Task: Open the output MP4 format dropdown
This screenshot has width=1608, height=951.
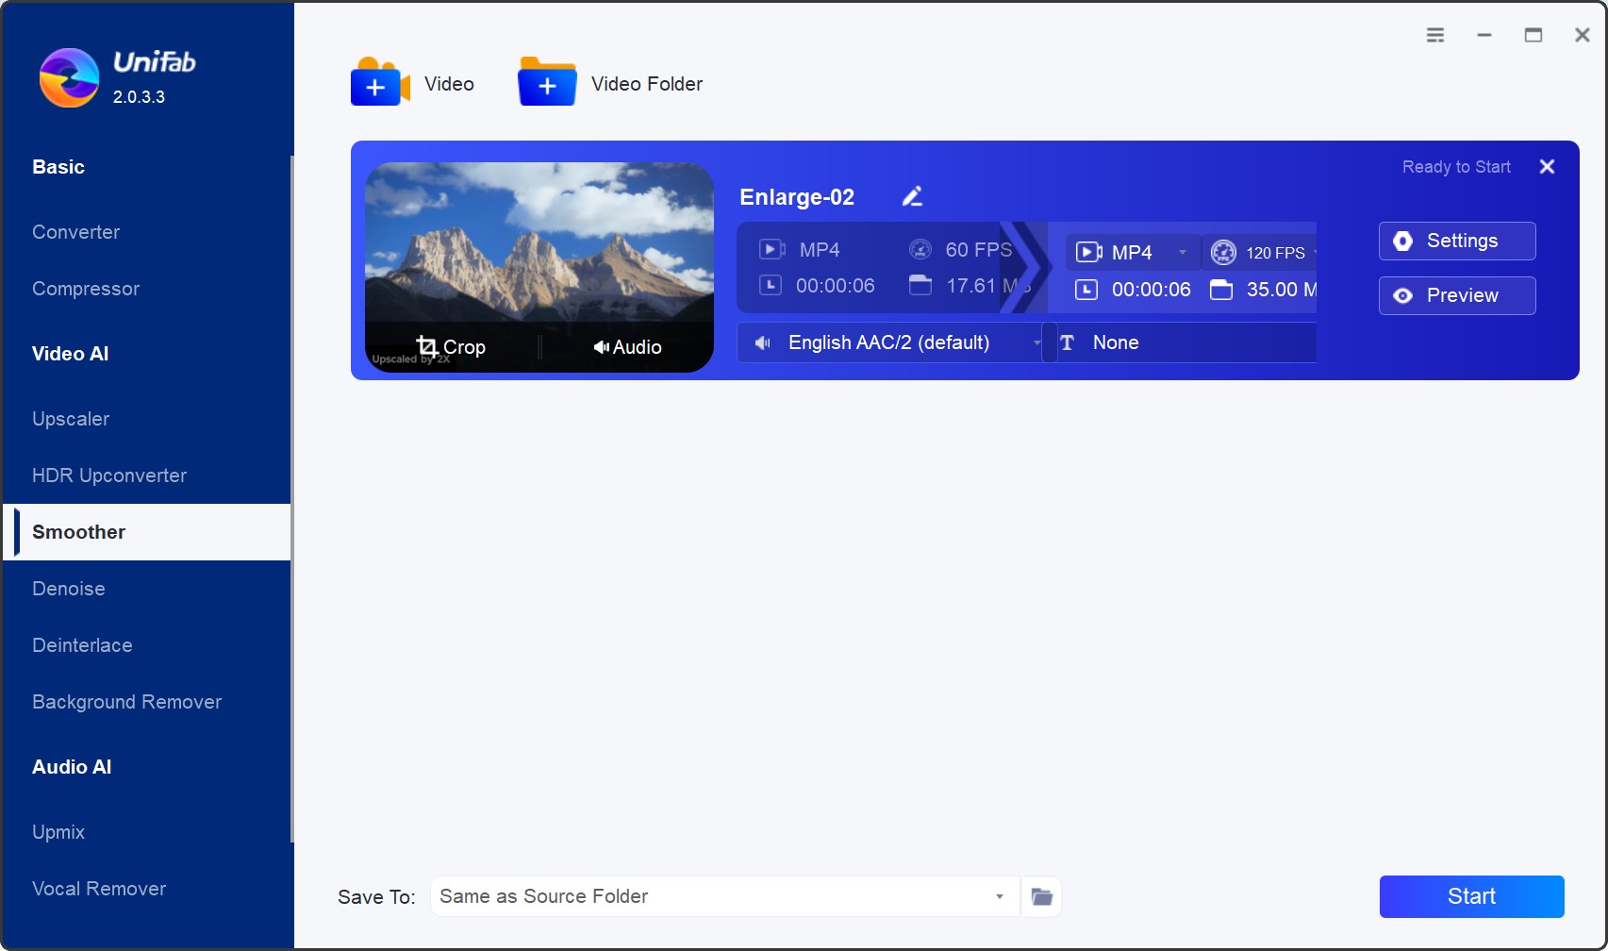Action: tap(1183, 252)
